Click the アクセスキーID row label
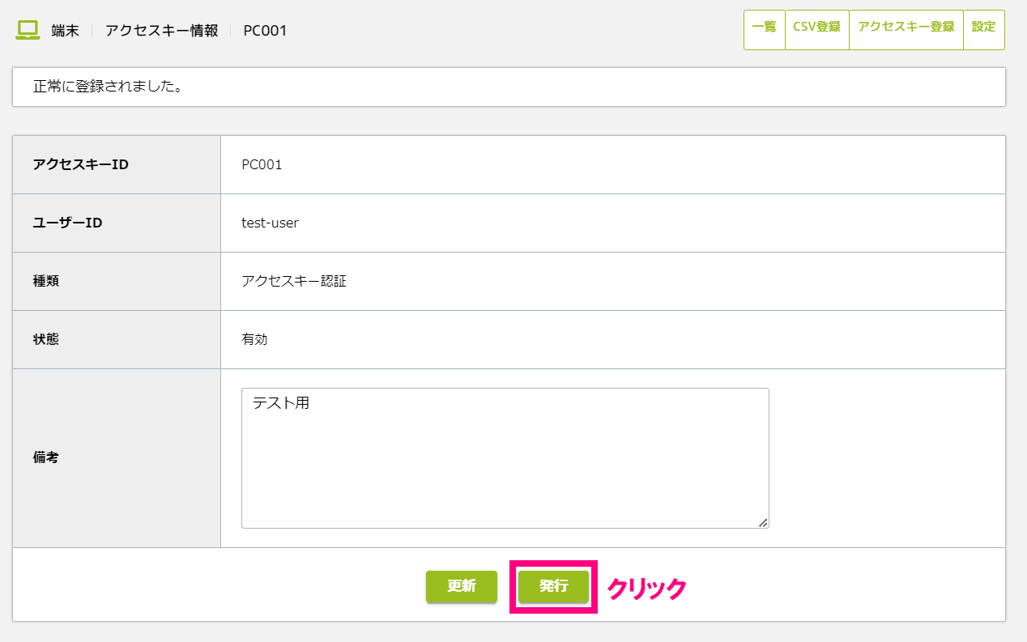 (81, 164)
